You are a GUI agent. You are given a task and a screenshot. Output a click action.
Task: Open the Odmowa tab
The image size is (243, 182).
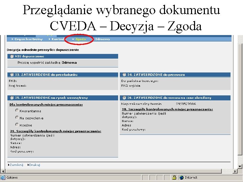coord(102,39)
